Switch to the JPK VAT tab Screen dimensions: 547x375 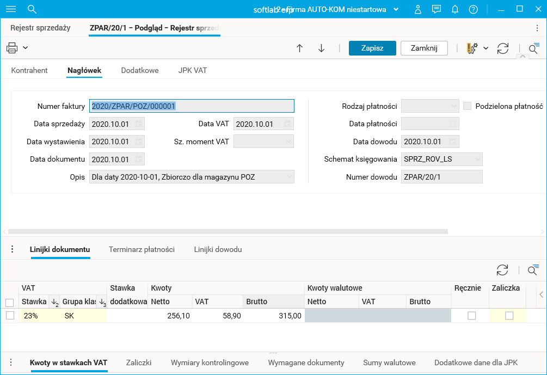(x=193, y=70)
